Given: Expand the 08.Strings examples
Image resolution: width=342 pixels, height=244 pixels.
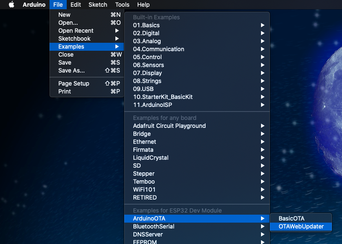Looking at the screenshot, I should [197, 81].
